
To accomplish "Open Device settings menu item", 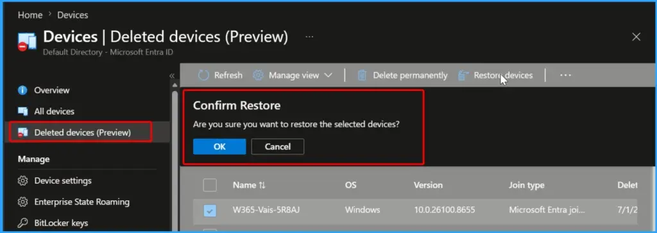I will (x=63, y=181).
